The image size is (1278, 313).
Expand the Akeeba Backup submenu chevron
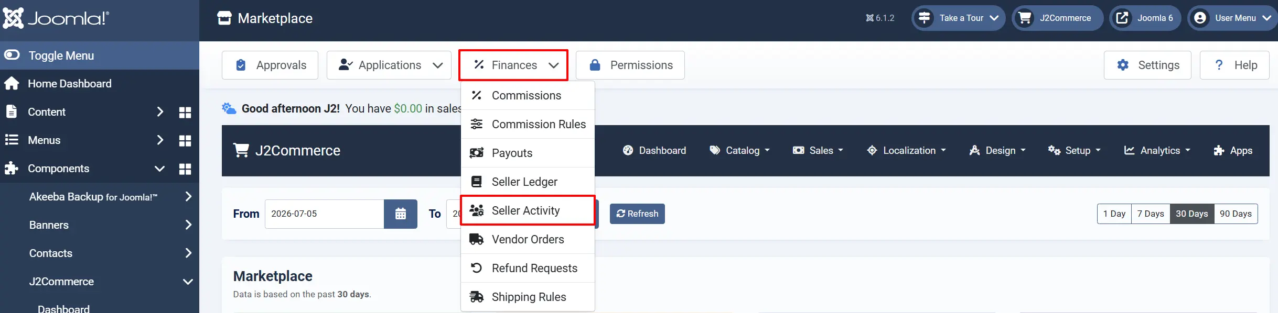[188, 197]
